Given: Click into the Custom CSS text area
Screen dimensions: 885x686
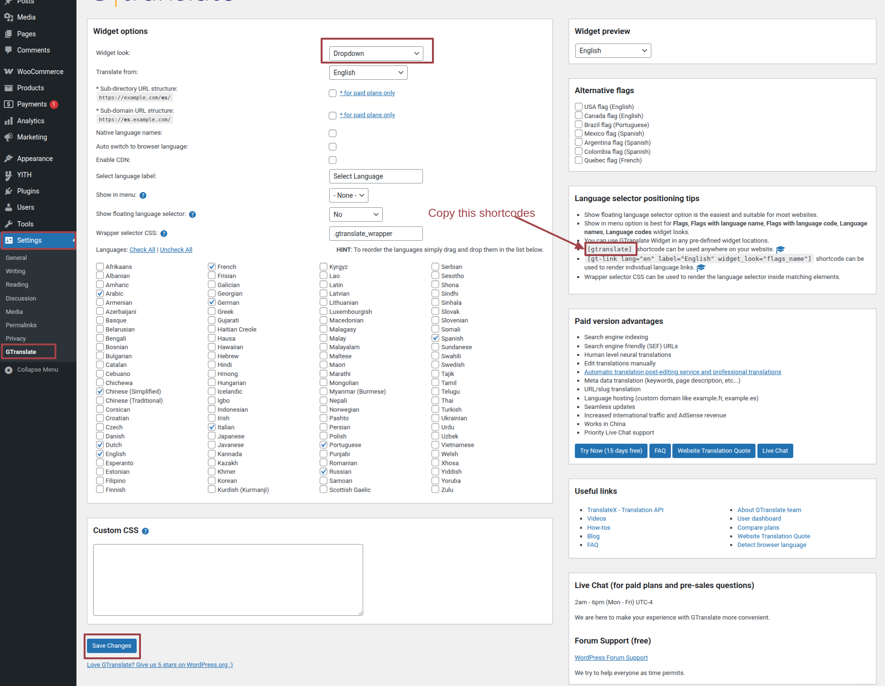Looking at the screenshot, I should pos(228,579).
